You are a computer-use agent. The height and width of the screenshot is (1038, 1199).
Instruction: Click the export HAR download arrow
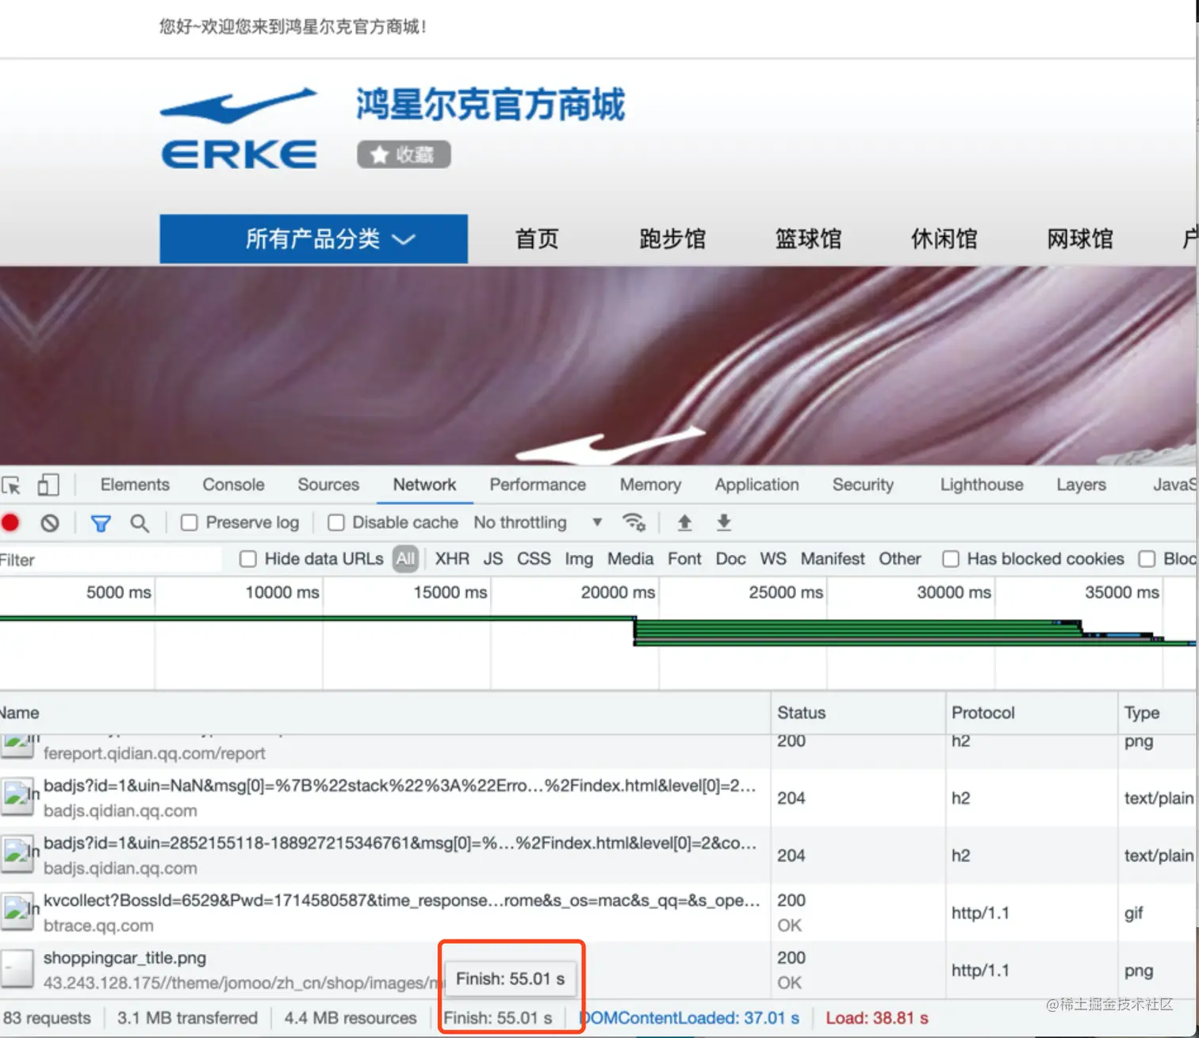pos(723,523)
